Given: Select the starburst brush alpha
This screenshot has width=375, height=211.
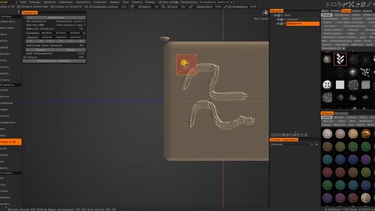Looking at the screenshot, I should tap(353, 72).
